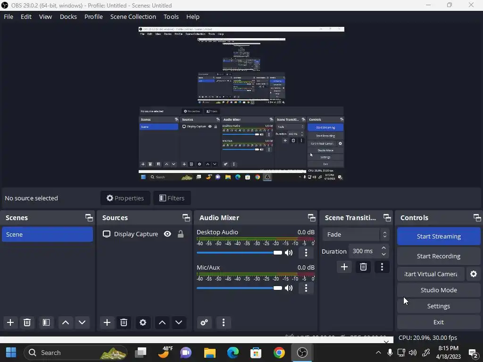The width and height of the screenshot is (483, 362).
Task: Select the Scene item in Scenes list
Action: [48, 234]
